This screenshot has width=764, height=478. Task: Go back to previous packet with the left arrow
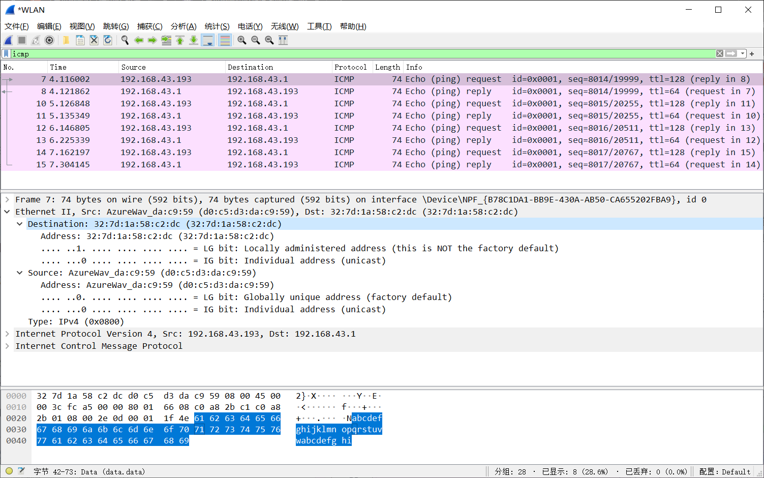(x=138, y=40)
